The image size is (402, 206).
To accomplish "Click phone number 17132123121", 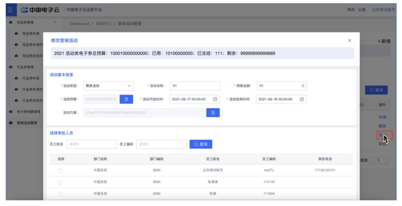I will (x=325, y=170).
